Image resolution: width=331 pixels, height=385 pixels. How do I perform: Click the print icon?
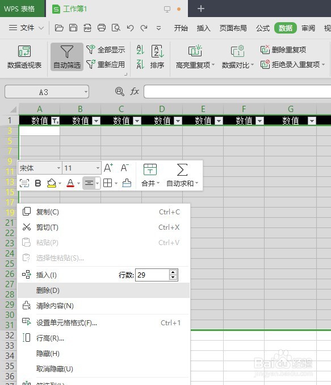click(102, 28)
